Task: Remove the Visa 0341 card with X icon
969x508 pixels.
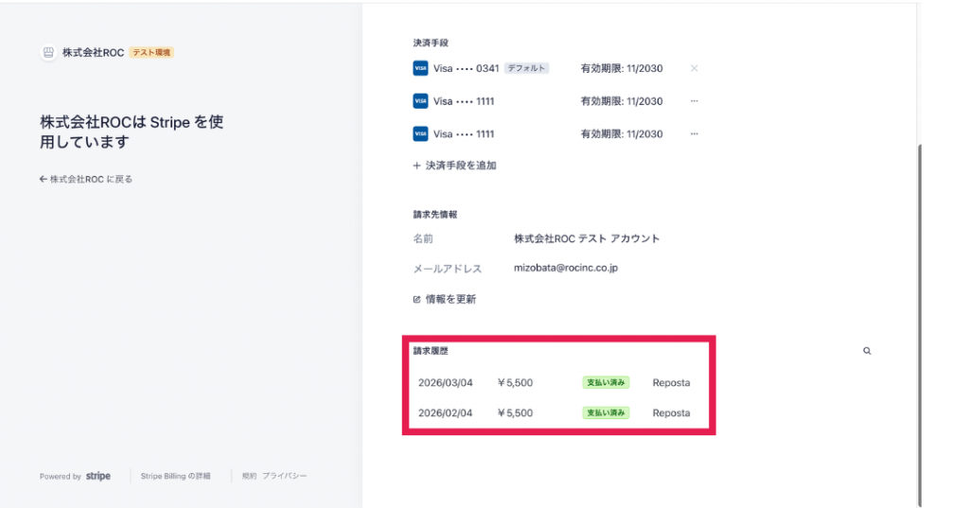Action: (694, 68)
